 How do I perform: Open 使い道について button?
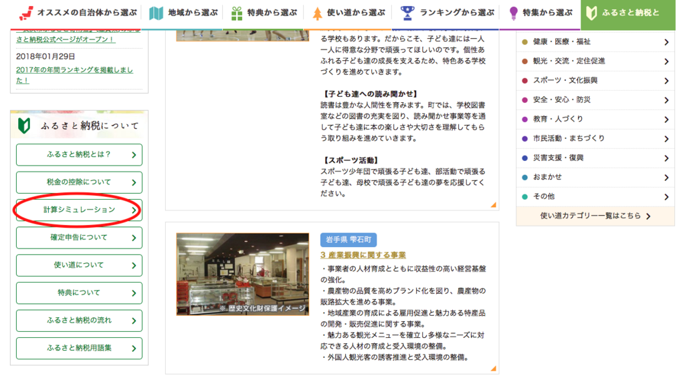pos(79,265)
